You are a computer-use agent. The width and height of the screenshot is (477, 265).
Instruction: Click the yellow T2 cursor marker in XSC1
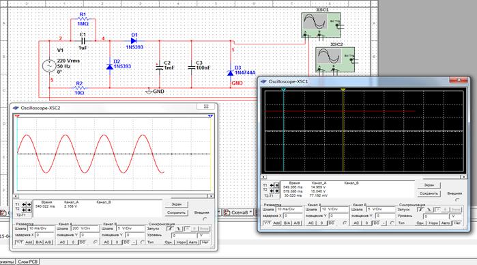coord(343,90)
